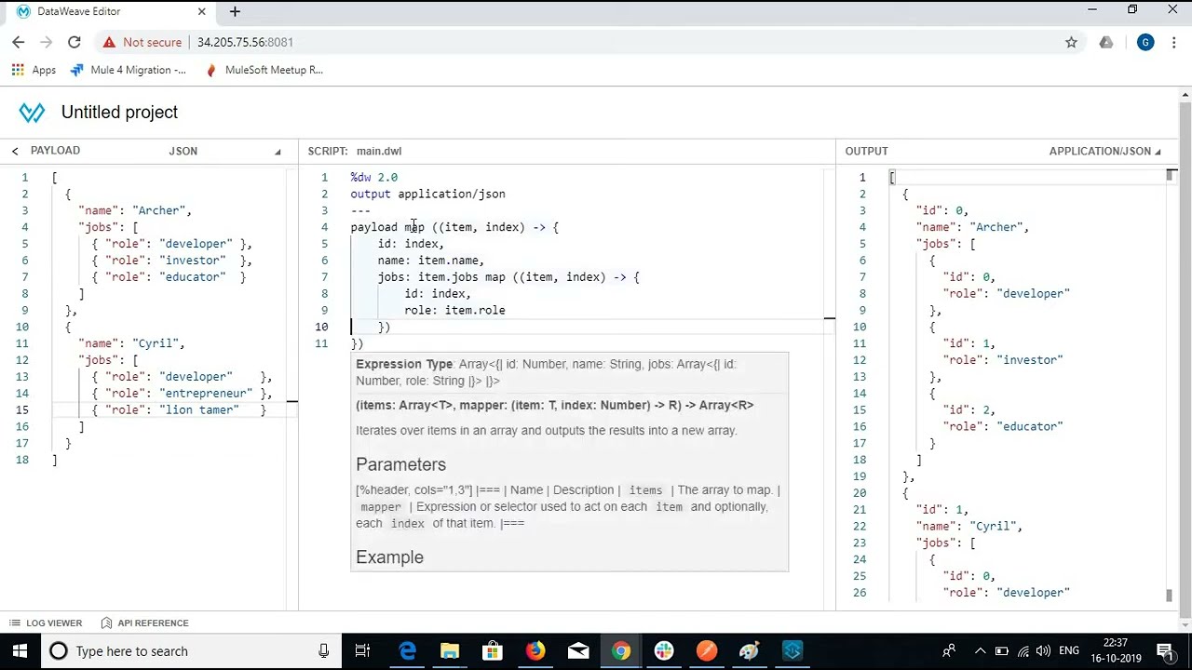The width and height of the screenshot is (1192, 670).
Task: Open Slack from the taskbar
Action: click(x=664, y=651)
